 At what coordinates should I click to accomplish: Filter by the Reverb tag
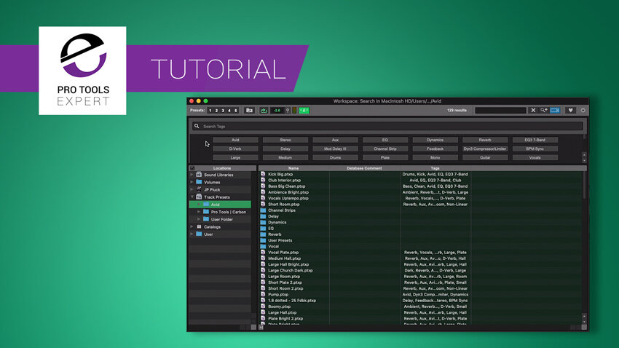click(485, 140)
